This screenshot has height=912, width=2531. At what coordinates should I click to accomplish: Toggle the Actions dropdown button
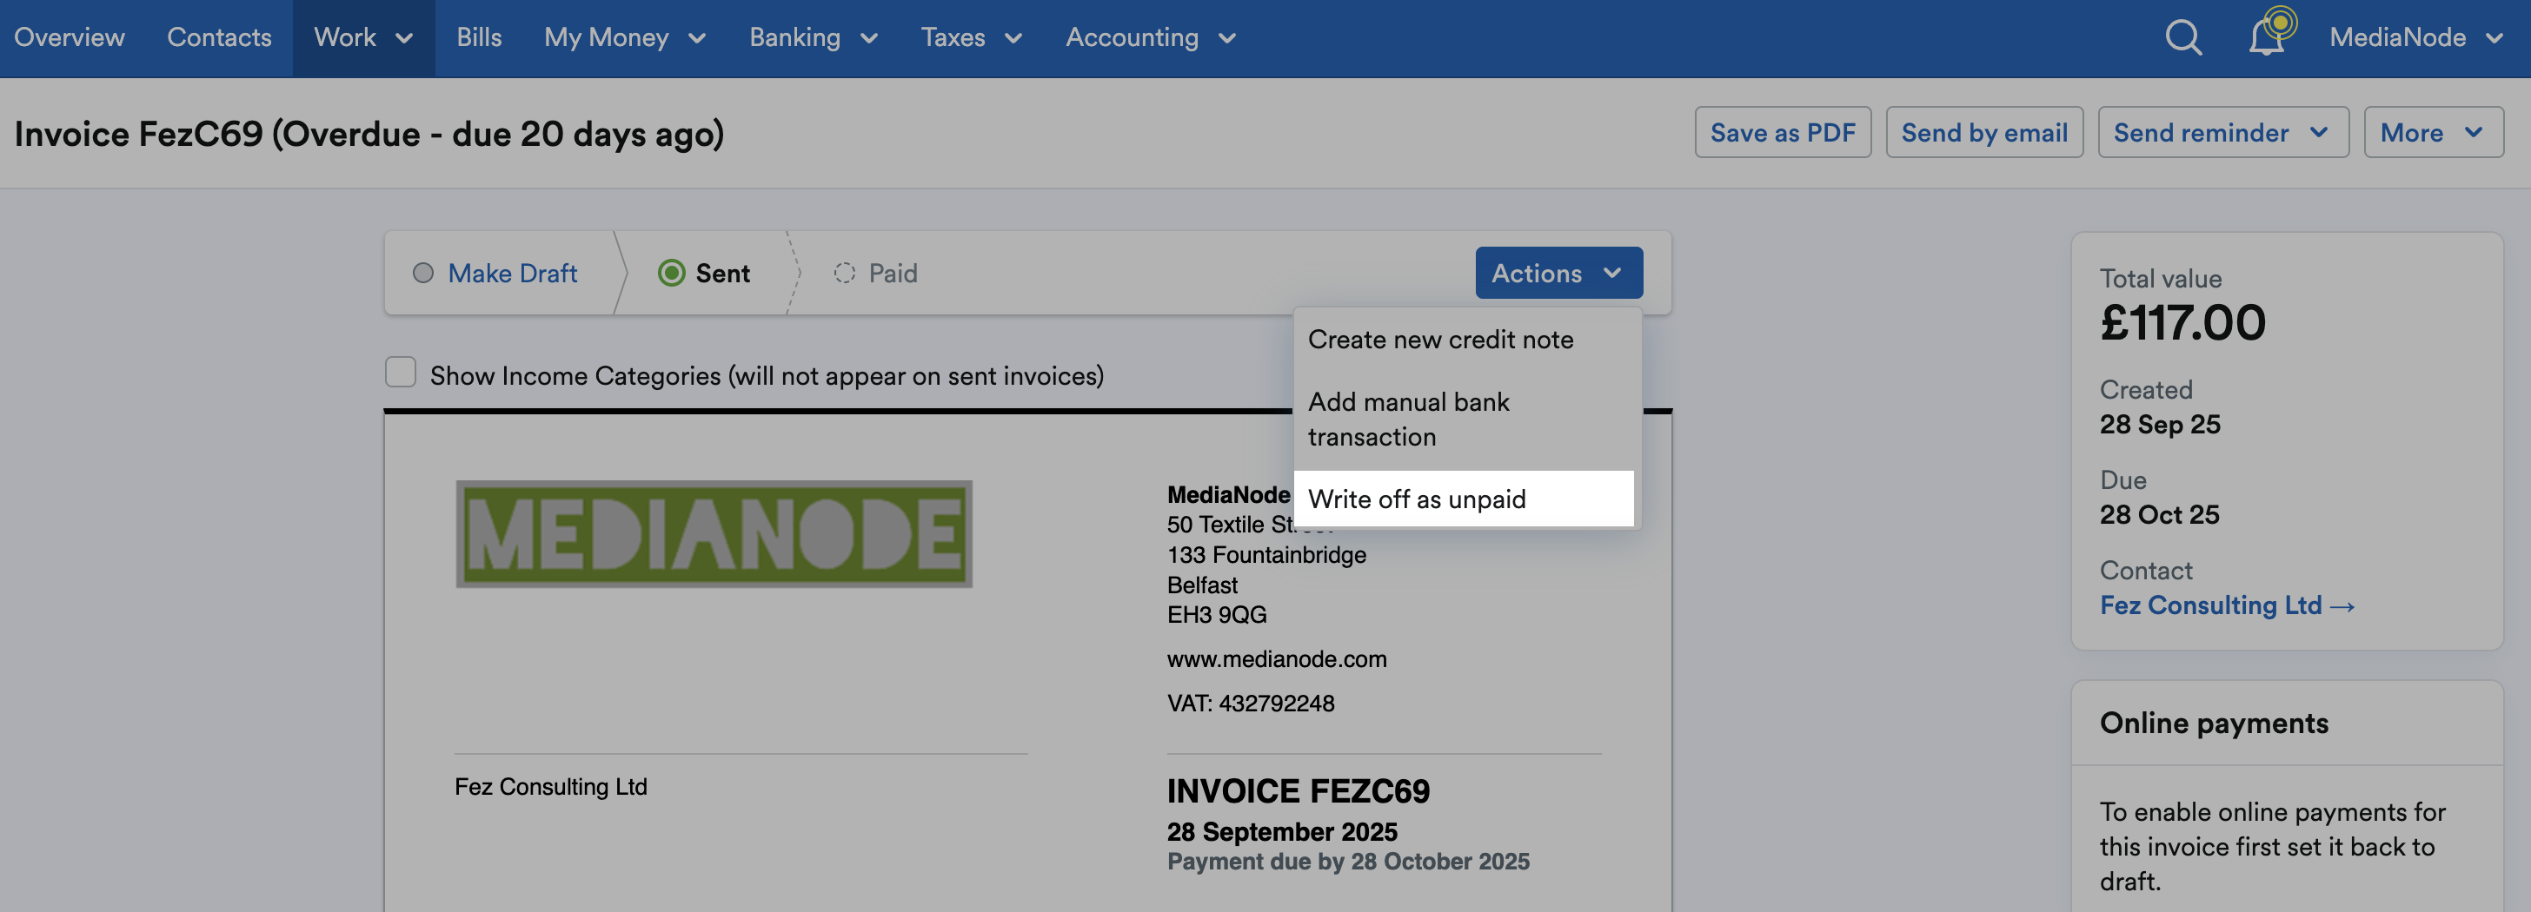click(x=1558, y=273)
